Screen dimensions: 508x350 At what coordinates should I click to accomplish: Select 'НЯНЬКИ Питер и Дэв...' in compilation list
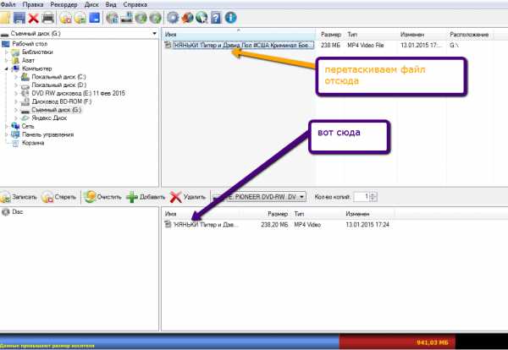[x=206, y=225]
